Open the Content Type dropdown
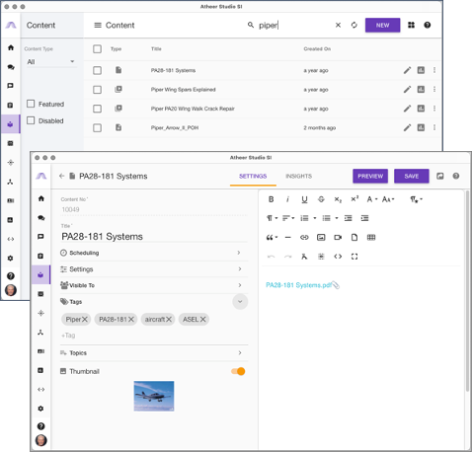The height and width of the screenshot is (452, 472). click(x=51, y=62)
